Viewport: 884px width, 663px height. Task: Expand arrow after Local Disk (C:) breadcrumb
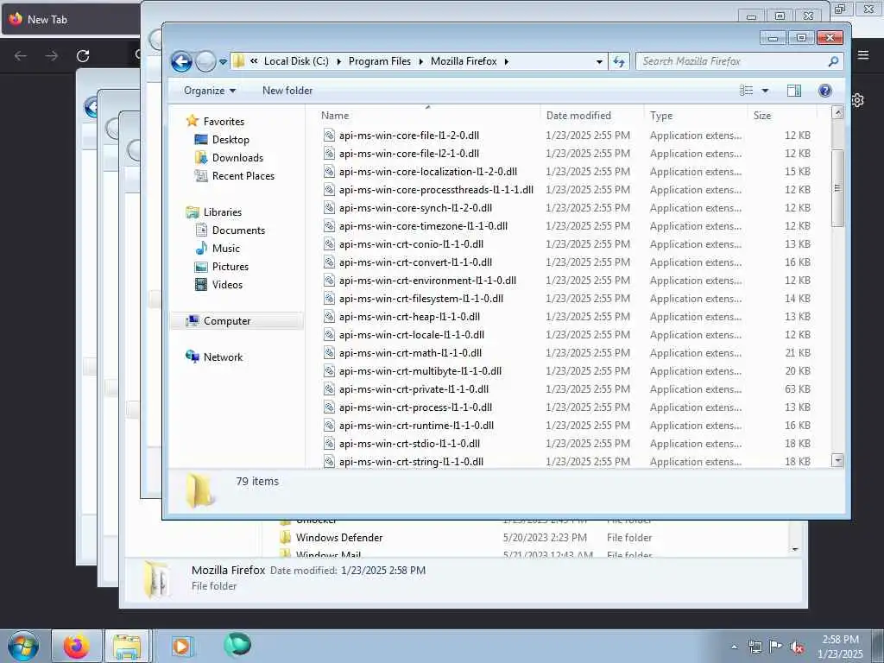click(x=338, y=61)
